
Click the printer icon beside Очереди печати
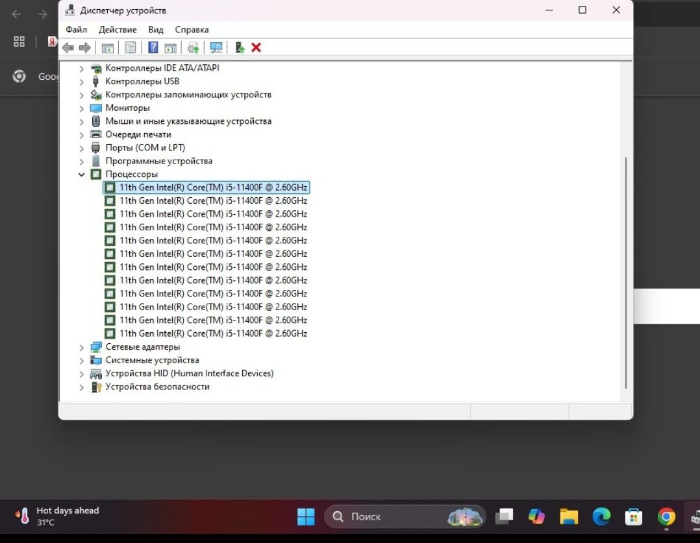point(96,134)
